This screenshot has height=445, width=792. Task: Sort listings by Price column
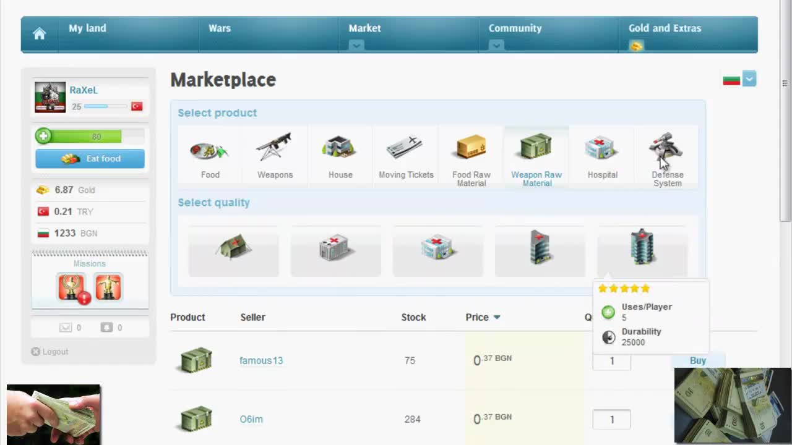pyautogui.click(x=483, y=317)
